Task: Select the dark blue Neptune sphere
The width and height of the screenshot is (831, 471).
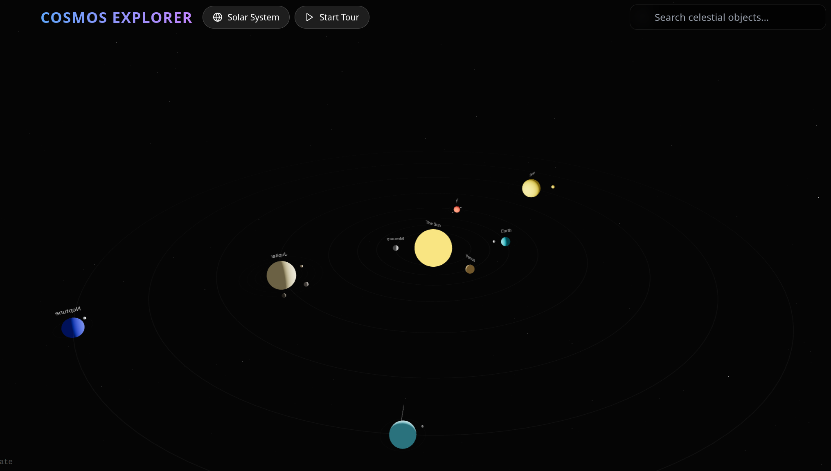Action: coord(73,328)
